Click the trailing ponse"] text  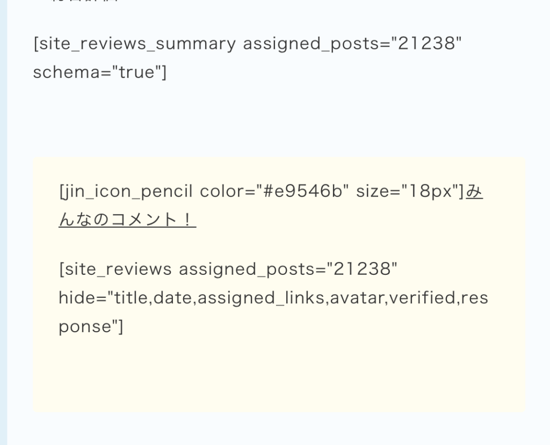coord(91,326)
